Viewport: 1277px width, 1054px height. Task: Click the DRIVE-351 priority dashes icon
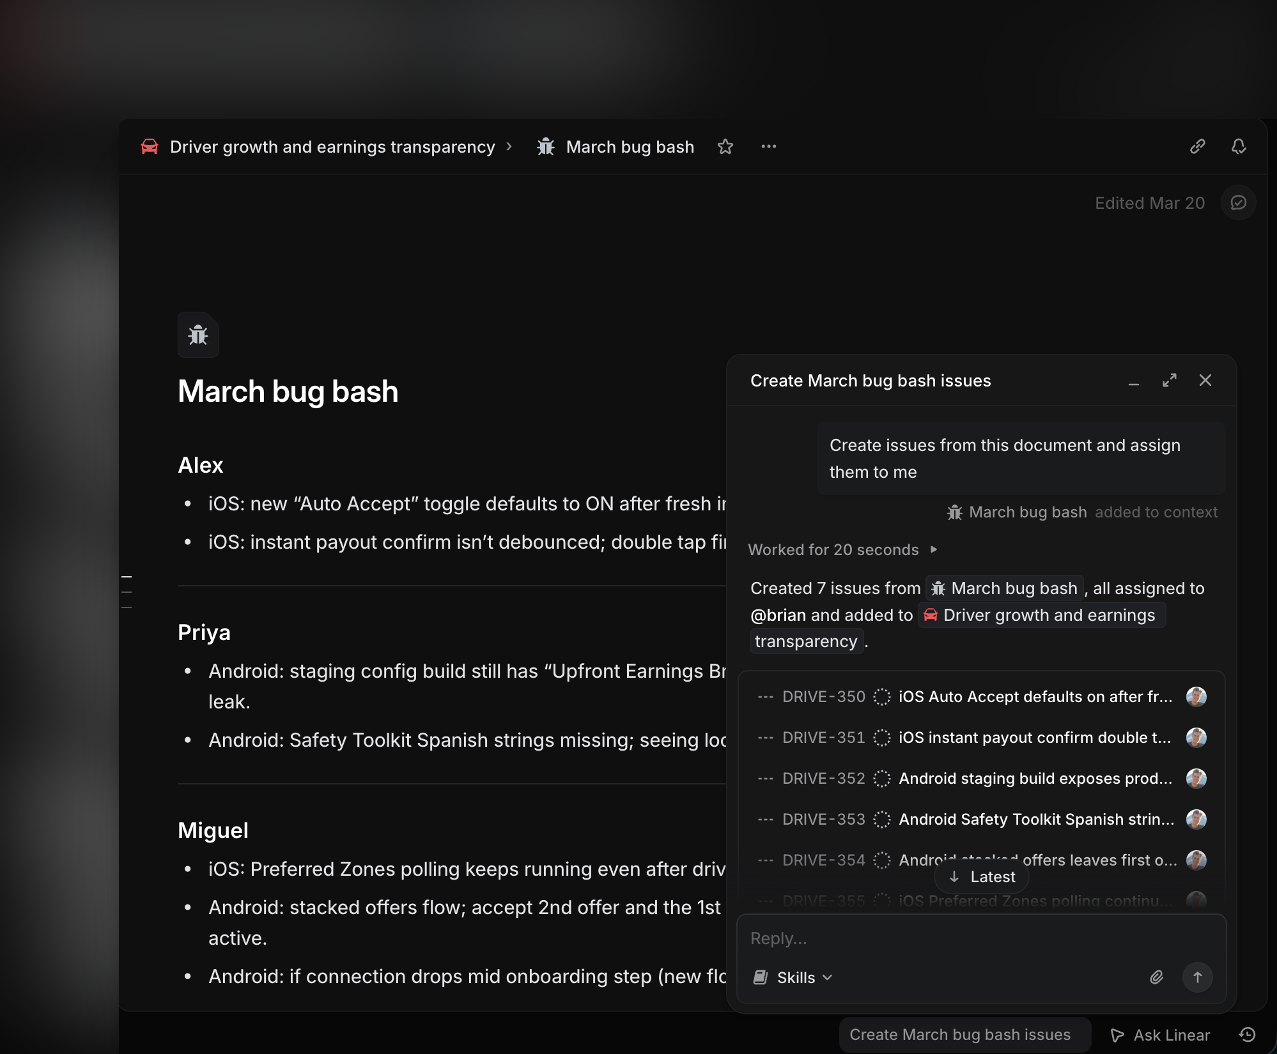click(x=765, y=738)
